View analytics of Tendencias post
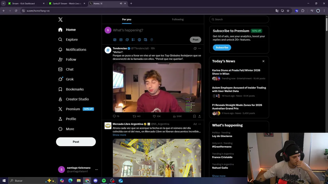Image resolution: width=328 pixels, height=184 pixels. pyautogui.click(x=177, y=116)
